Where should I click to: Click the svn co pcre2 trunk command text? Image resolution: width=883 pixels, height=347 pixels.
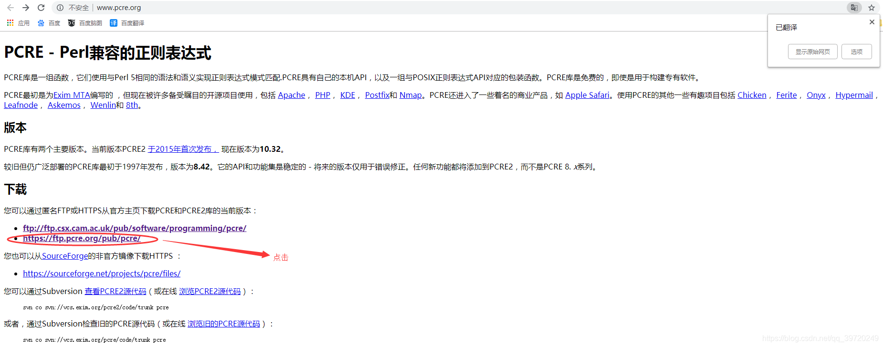point(95,307)
